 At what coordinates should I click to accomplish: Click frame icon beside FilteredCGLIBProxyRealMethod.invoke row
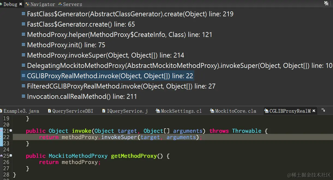point(23,86)
